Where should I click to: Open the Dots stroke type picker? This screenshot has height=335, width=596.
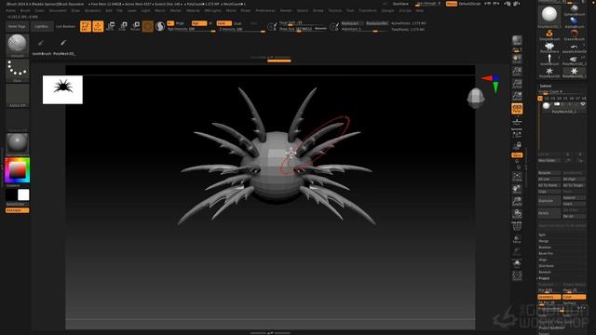(17, 70)
